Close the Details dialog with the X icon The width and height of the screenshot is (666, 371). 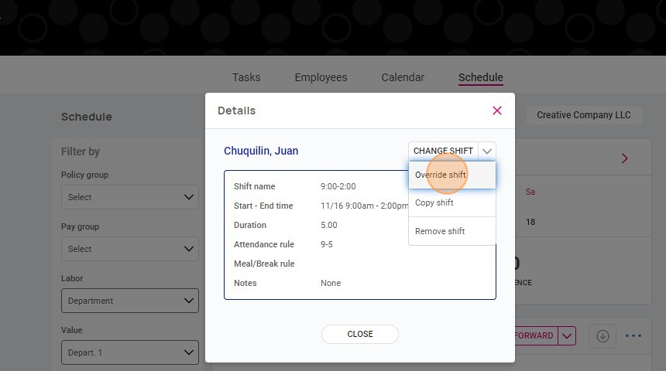point(497,111)
